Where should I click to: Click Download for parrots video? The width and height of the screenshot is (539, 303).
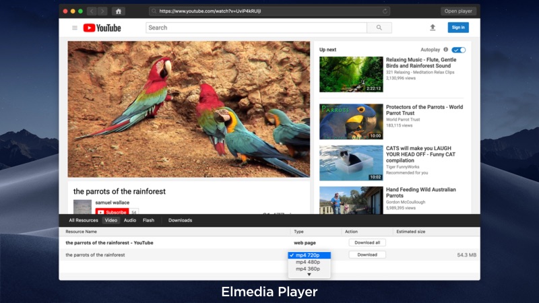point(367,255)
